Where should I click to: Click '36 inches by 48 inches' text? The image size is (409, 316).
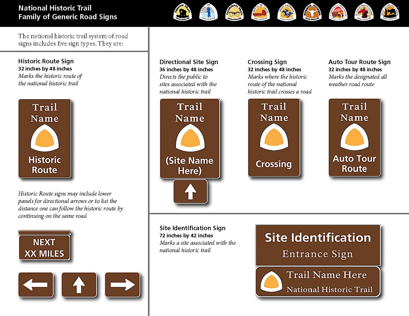point(186,69)
